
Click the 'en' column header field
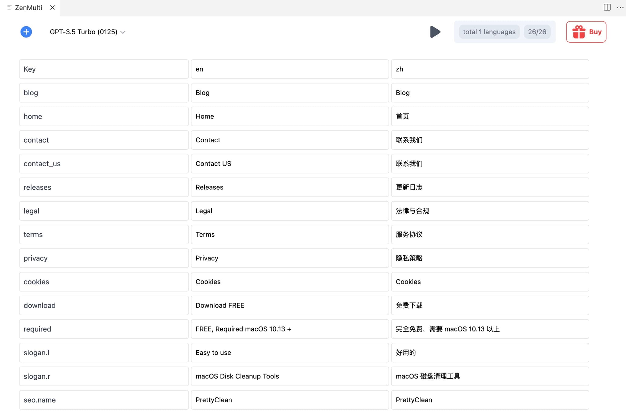(x=290, y=69)
